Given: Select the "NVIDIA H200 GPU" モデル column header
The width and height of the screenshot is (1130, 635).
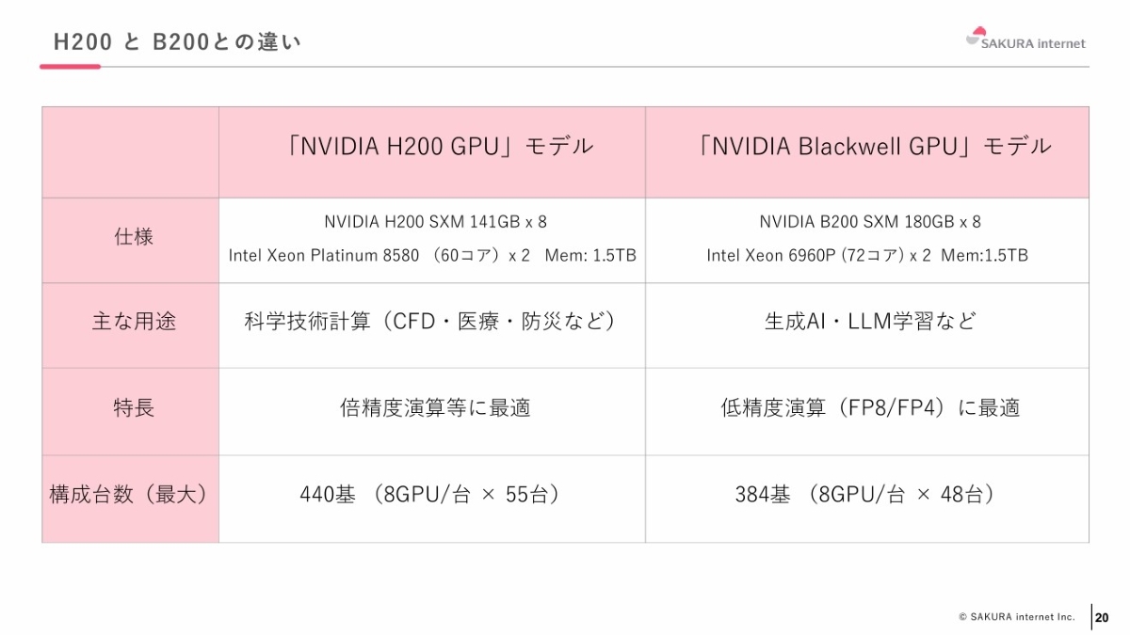Looking at the screenshot, I should [441, 147].
